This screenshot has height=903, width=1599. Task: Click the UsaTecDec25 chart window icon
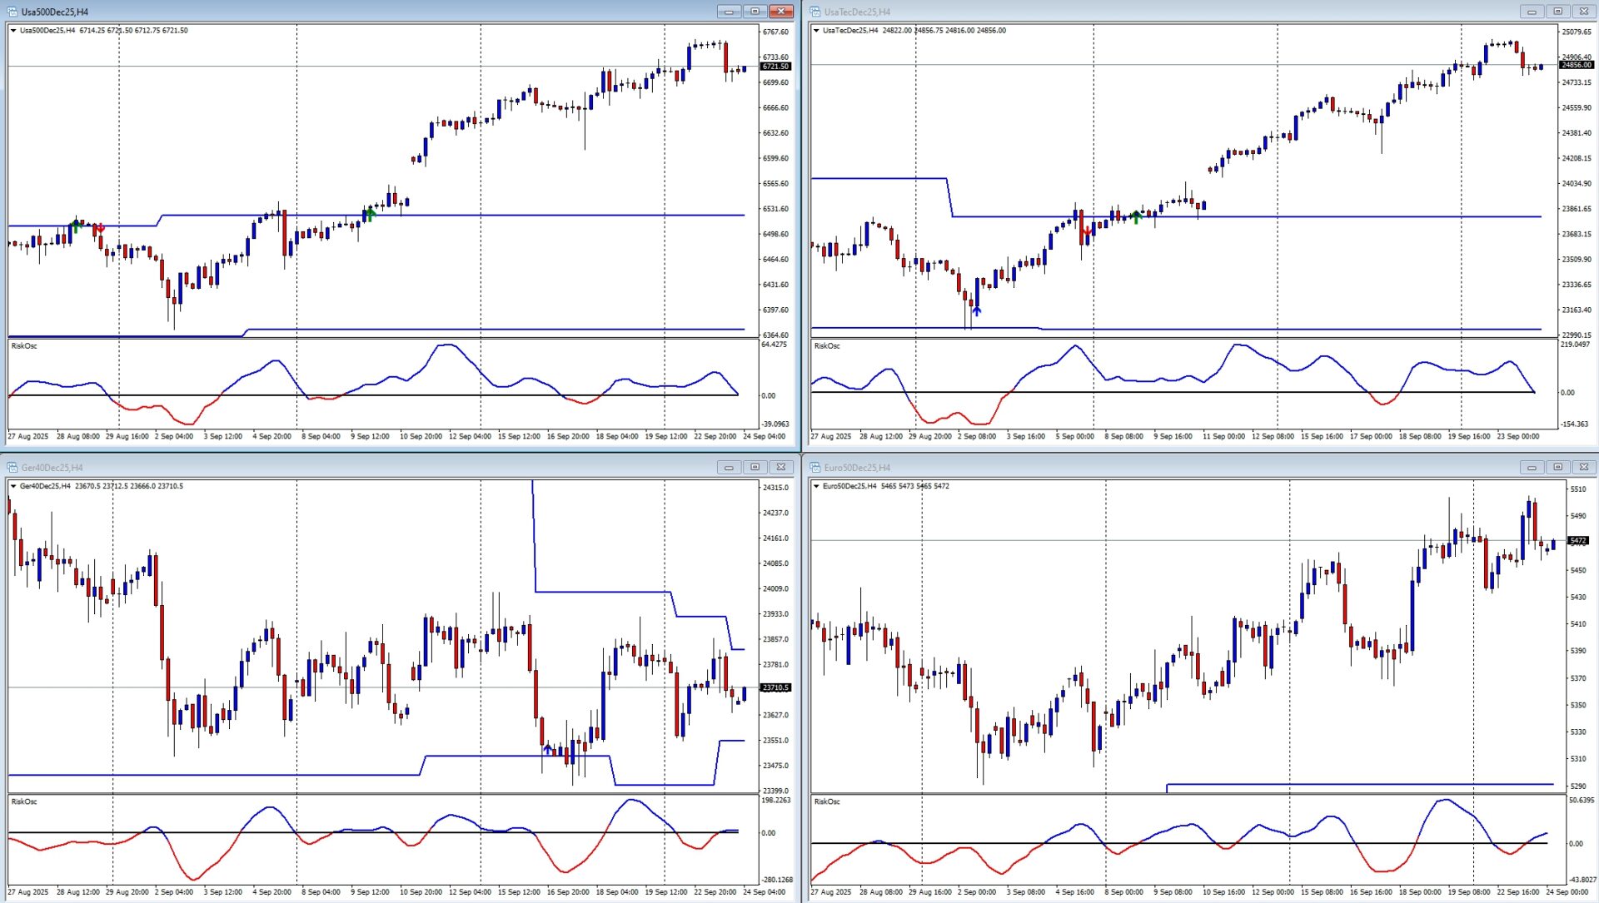pyautogui.click(x=815, y=12)
